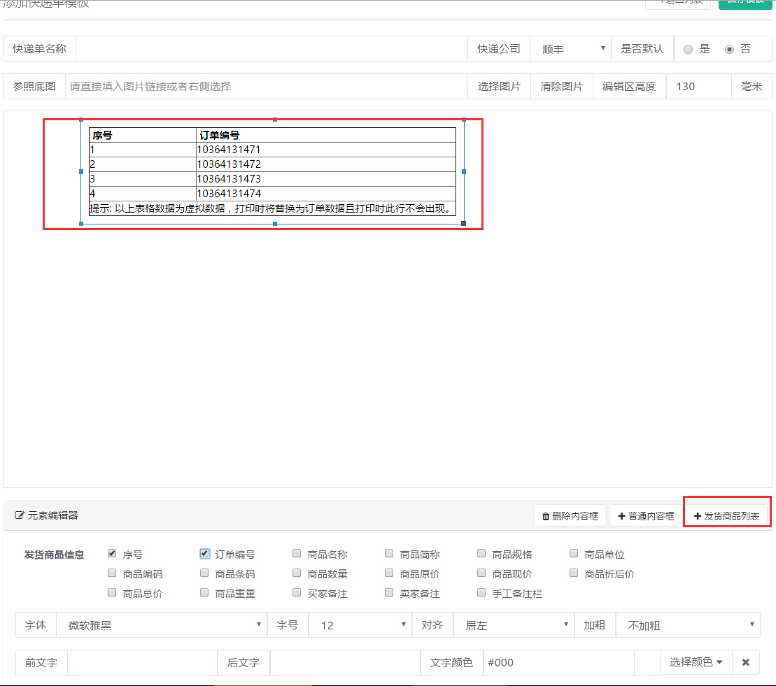Click the 元素编辑器 edit pencil icon
Image resolution: width=776 pixels, height=686 pixels.
click(x=20, y=516)
